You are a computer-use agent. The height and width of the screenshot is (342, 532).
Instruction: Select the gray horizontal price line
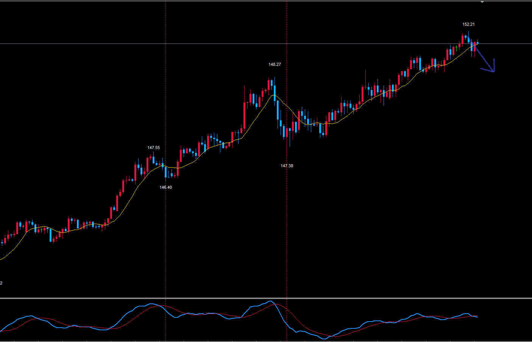tap(227, 44)
